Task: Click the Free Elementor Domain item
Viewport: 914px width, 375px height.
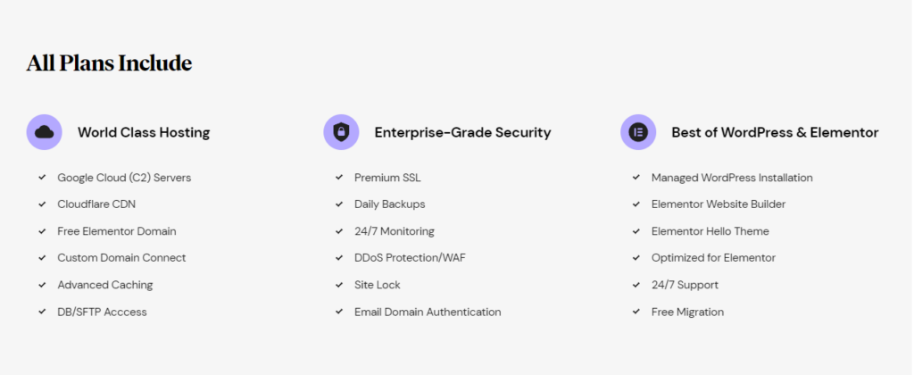Action: tap(117, 231)
